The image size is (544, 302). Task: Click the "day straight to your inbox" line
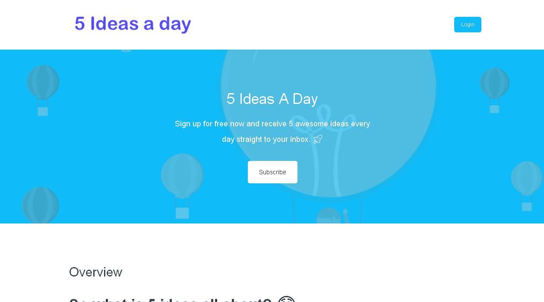[x=266, y=139]
